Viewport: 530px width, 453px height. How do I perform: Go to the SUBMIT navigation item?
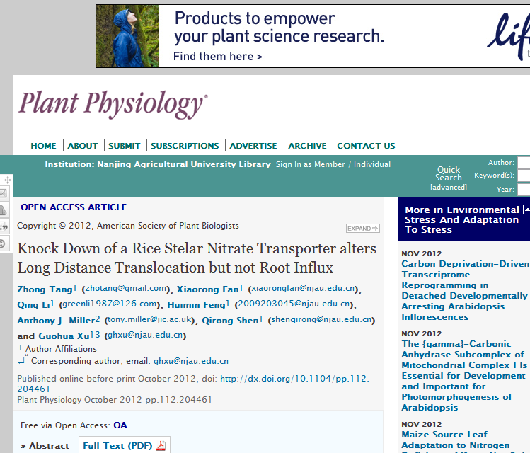coord(124,146)
